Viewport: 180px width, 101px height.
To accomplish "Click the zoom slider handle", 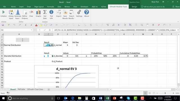I will pyautogui.click(x=165, y=93).
